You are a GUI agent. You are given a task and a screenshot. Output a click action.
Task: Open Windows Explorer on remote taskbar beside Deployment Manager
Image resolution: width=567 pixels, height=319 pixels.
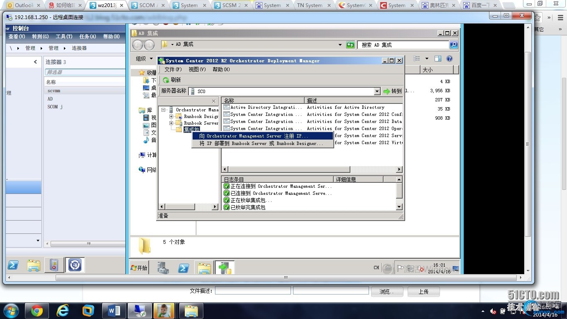pyautogui.click(x=204, y=268)
